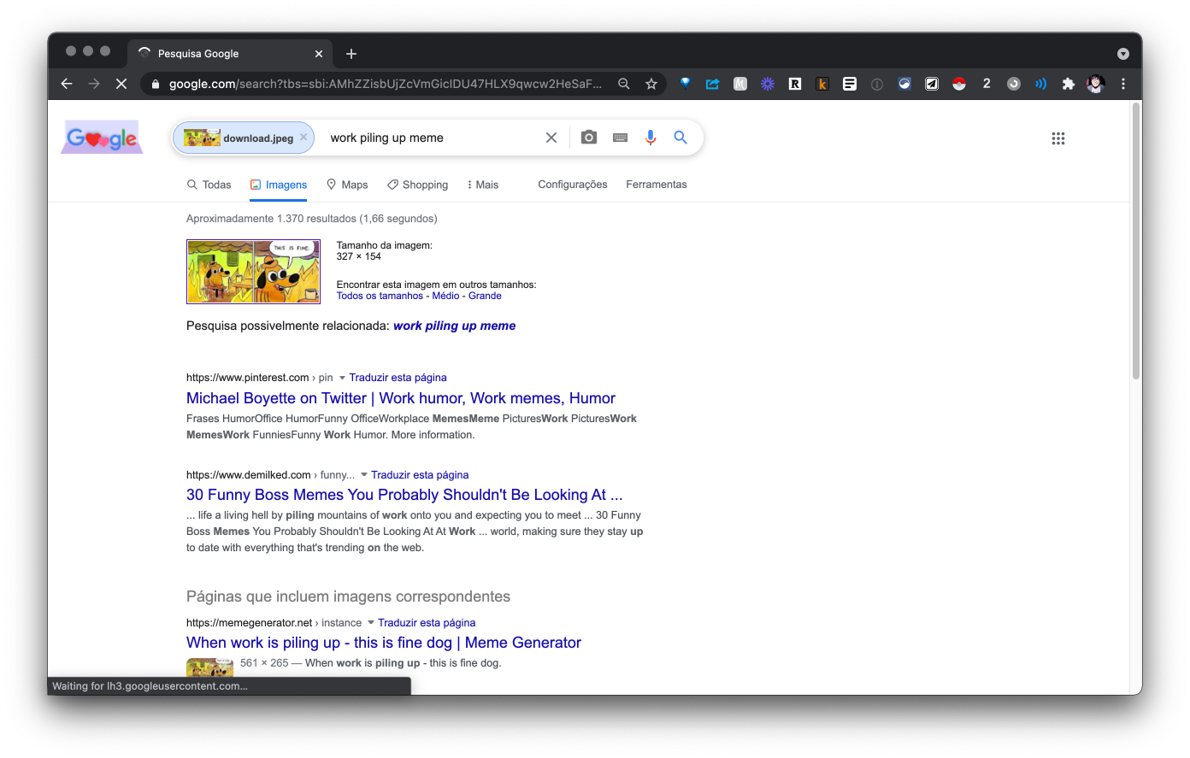Click the Google doodle logo
Image resolution: width=1190 pixels, height=758 pixels.
pyautogui.click(x=102, y=138)
